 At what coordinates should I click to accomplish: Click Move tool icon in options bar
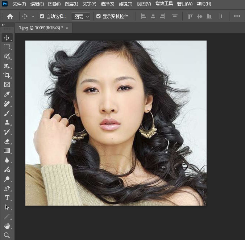[x=25, y=16]
